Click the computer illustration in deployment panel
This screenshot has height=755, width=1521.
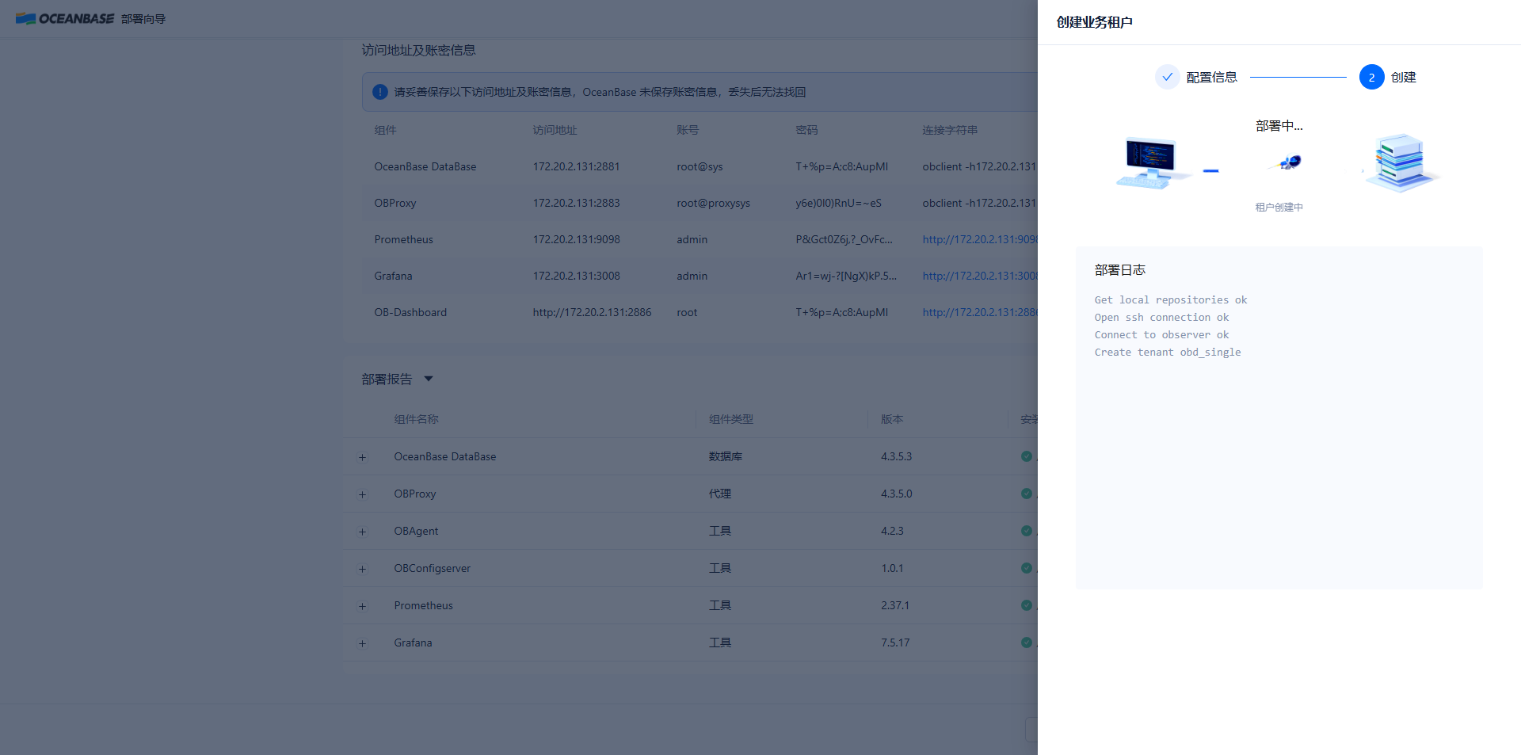(1153, 162)
